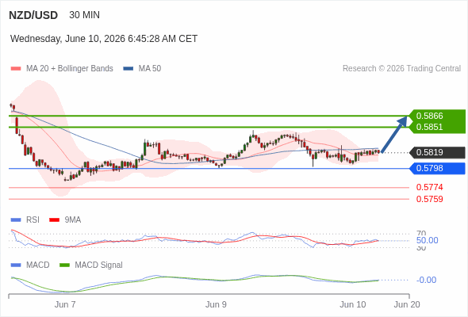Click the Jun 20 date axis label

pos(407,304)
